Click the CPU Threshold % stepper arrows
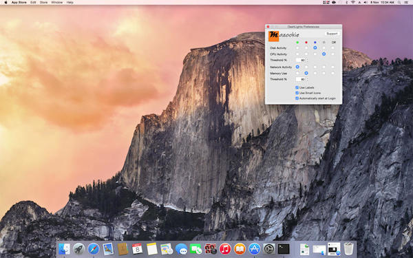413x258 pixels. [307, 60]
